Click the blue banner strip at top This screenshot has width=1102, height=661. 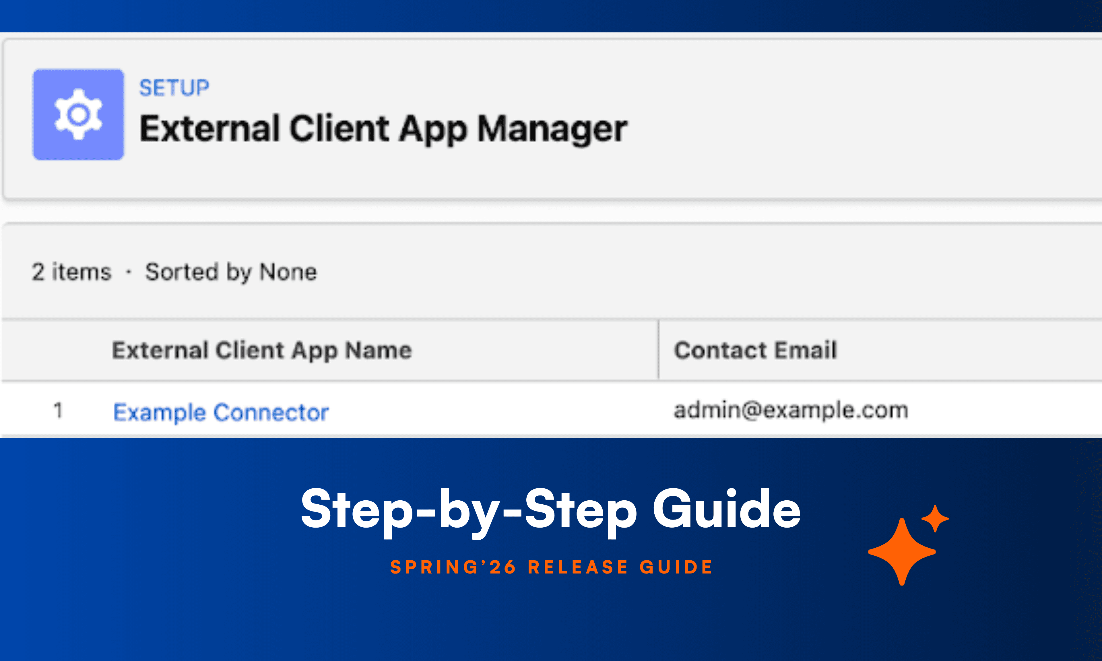tap(551, 15)
